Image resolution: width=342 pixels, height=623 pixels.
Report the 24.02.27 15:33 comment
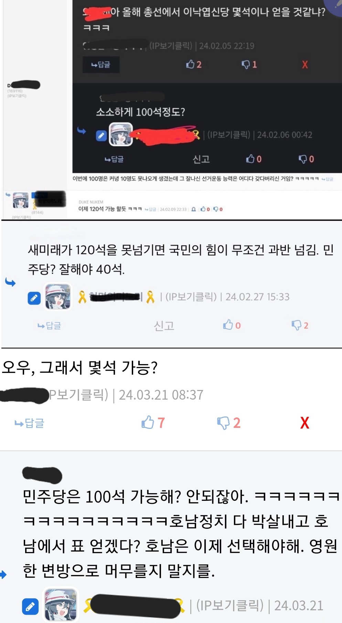pos(164,326)
